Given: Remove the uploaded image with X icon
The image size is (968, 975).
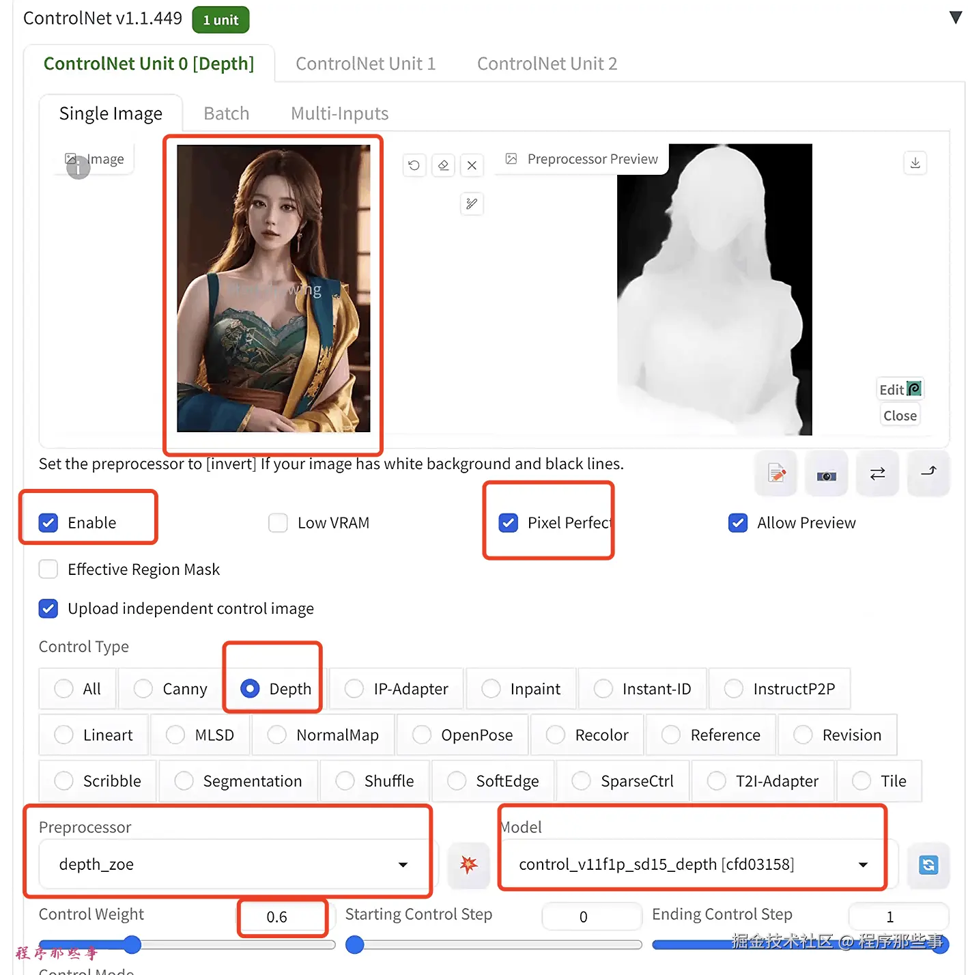Looking at the screenshot, I should coord(472,165).
